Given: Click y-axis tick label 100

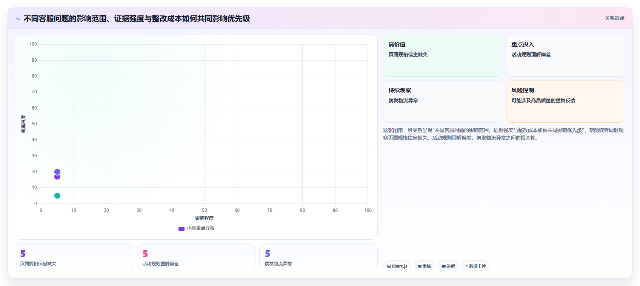Looking at the screenshot, I should pyautogui.click(x=33, y=44).
